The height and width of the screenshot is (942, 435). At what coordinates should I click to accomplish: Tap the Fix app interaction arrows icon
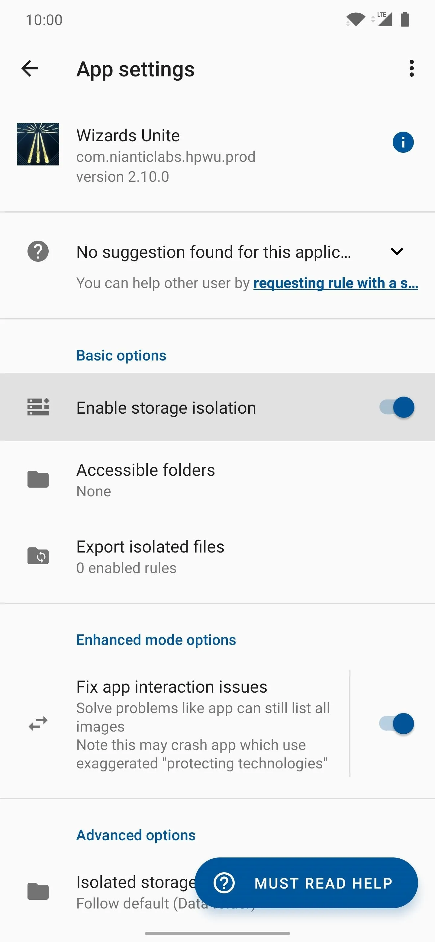[x=38, y=723]
